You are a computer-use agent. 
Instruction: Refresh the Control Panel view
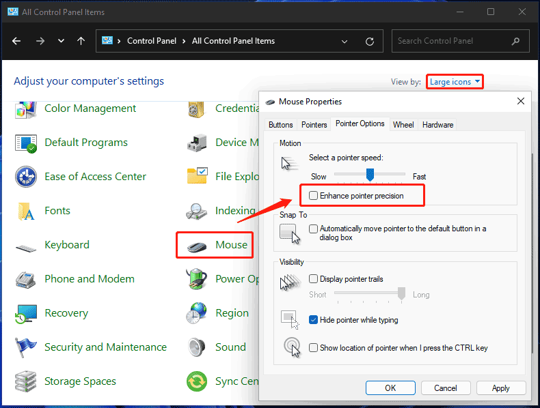click(x=370, y=42)
